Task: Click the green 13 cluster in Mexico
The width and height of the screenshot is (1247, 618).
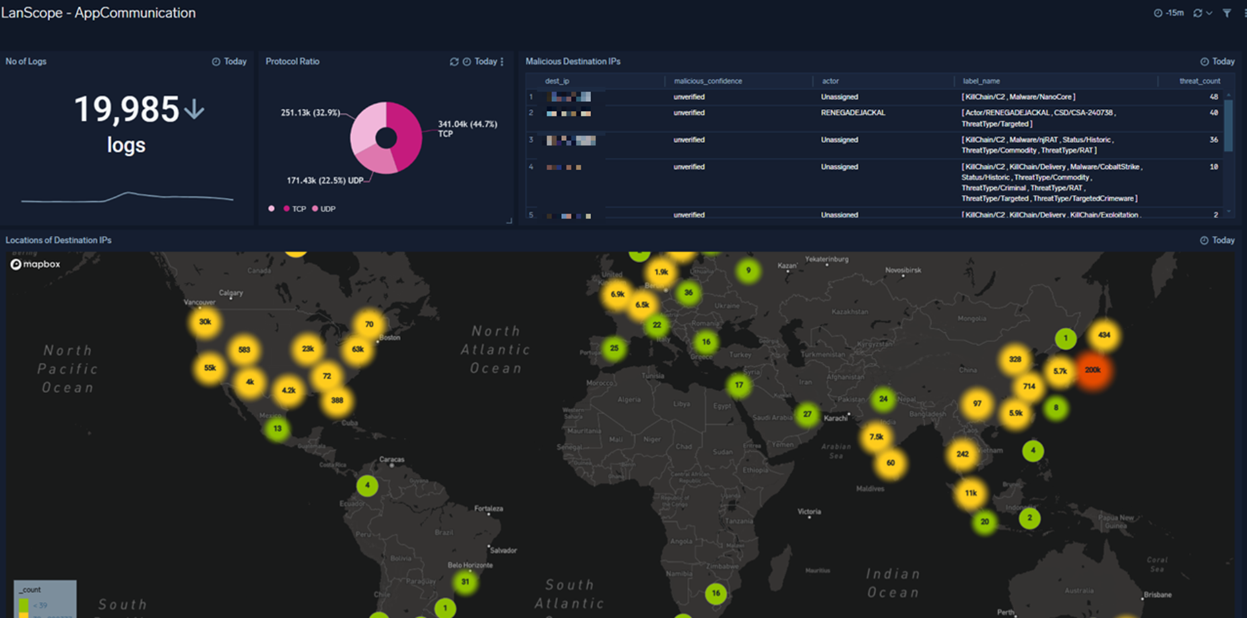Action: [x=277, y=429]
